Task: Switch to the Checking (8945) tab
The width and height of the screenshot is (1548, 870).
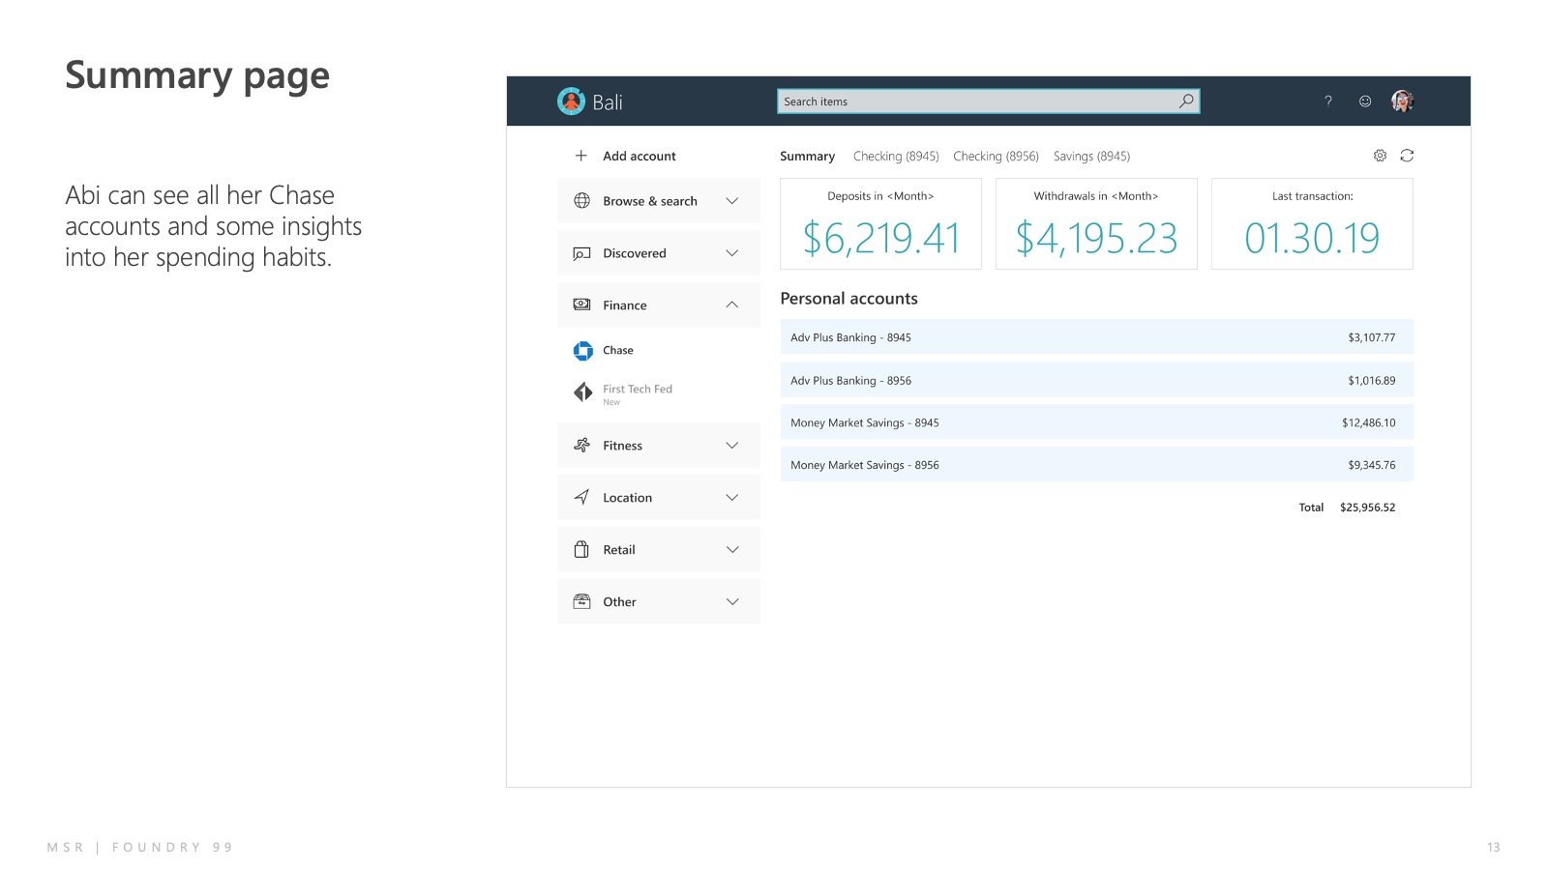Action: click(895, 157)
